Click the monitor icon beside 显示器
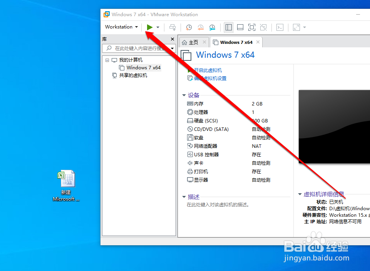 (190, 180)
